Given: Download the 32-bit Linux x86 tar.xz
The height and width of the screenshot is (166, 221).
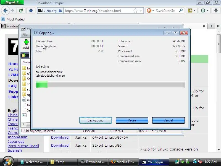Looking at the screenshot, I should point(60,146).
